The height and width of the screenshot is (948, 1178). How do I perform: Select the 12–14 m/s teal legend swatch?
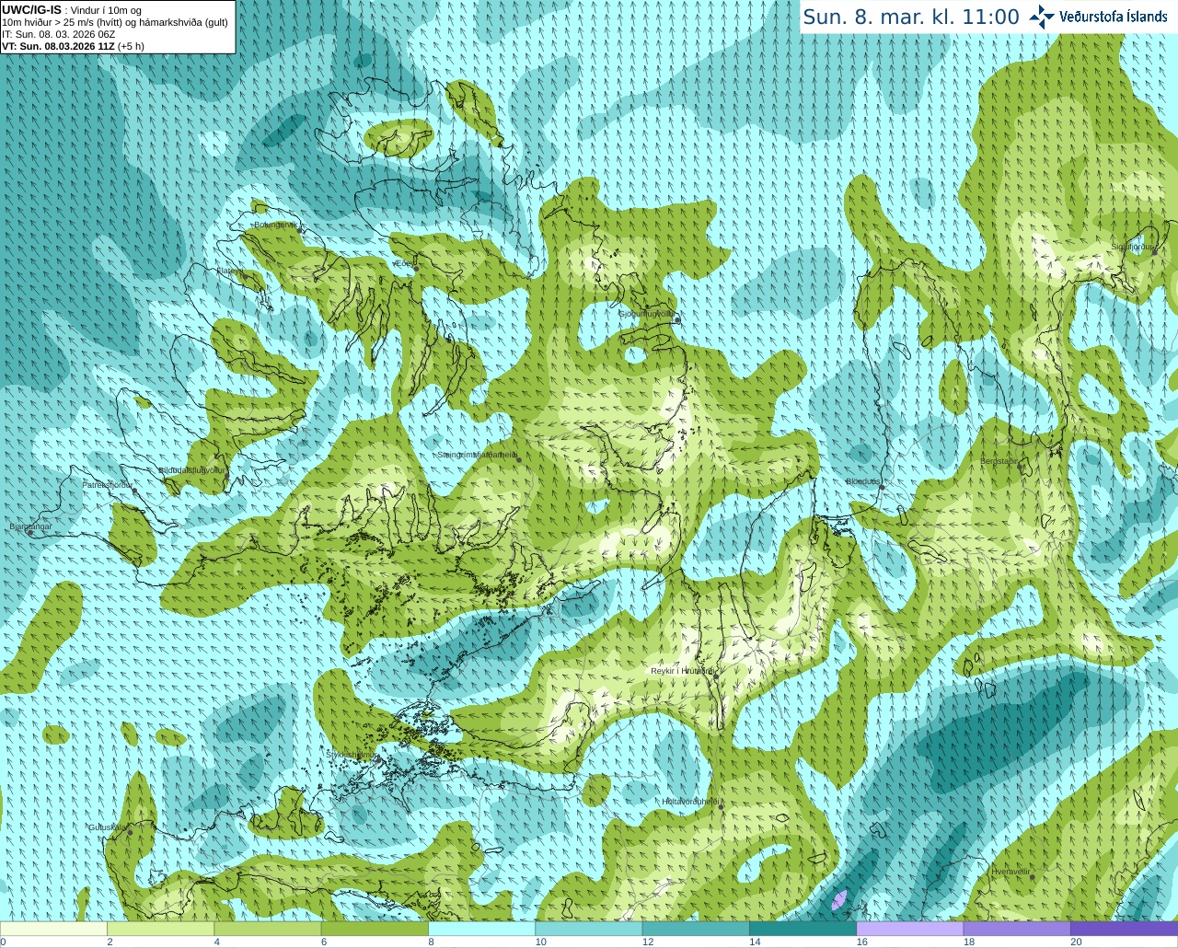695,929
